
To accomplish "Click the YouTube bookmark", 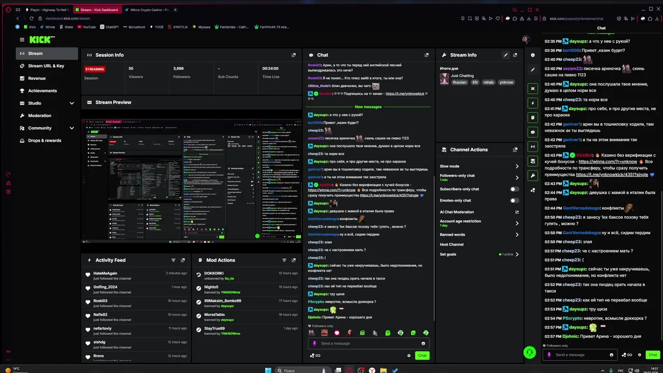I will tap(86, 27).
